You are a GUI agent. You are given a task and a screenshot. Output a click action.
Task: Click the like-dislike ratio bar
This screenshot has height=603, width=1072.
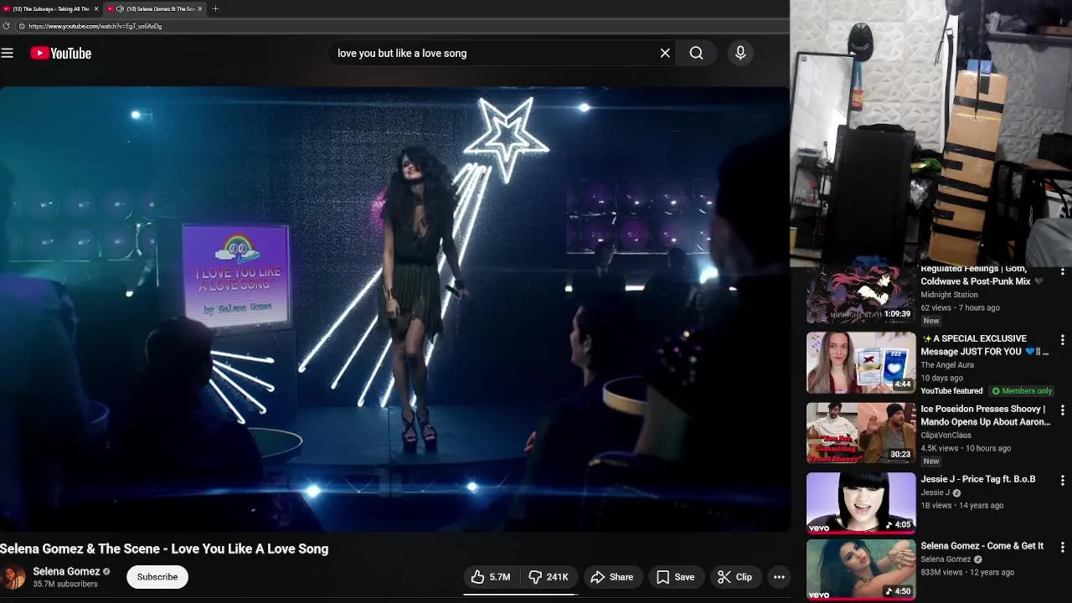[520, 594]
